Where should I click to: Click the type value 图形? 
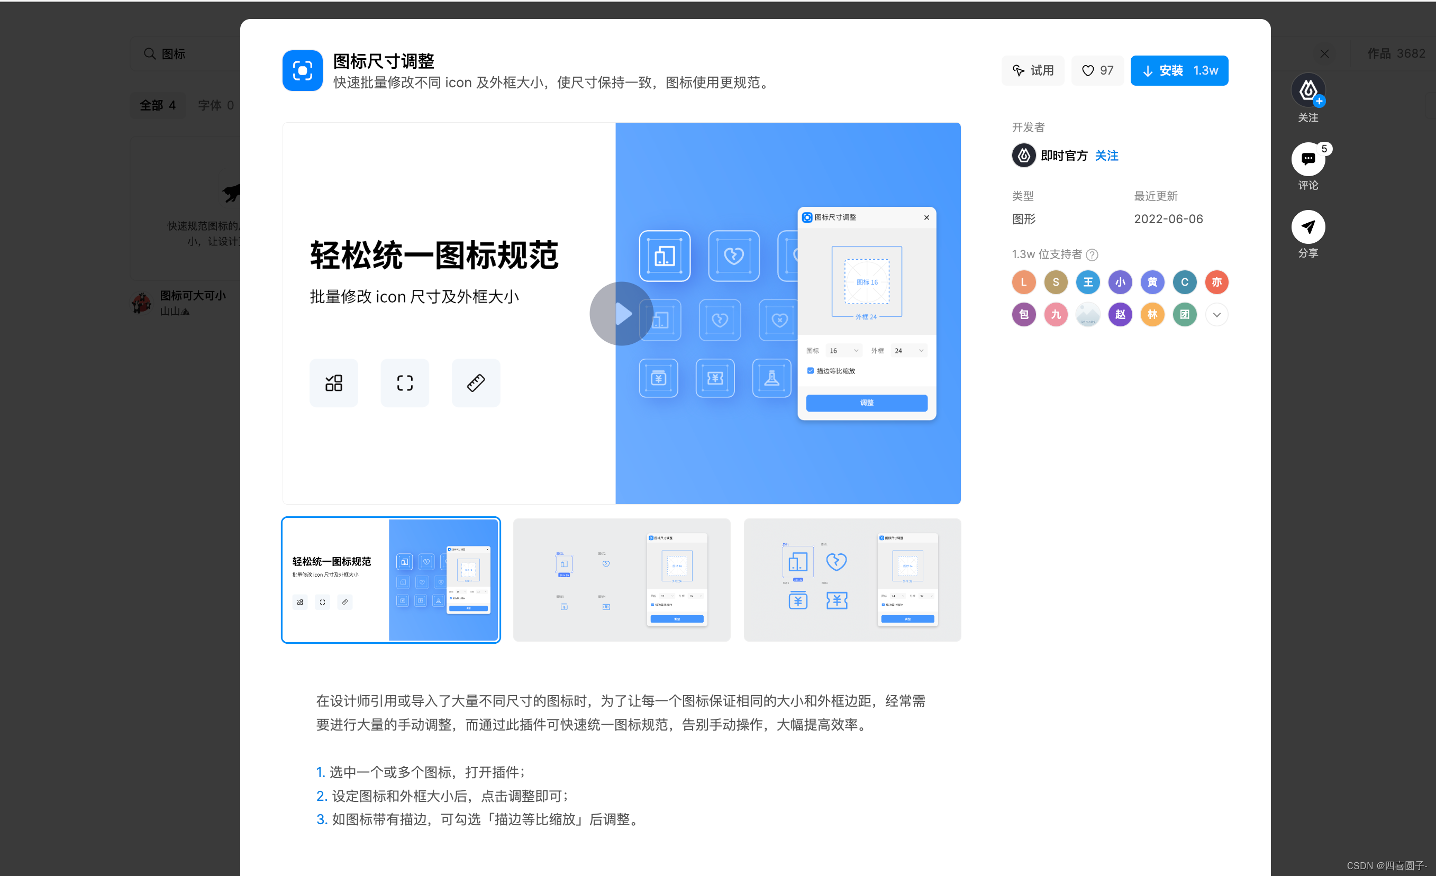(1023, 219)
